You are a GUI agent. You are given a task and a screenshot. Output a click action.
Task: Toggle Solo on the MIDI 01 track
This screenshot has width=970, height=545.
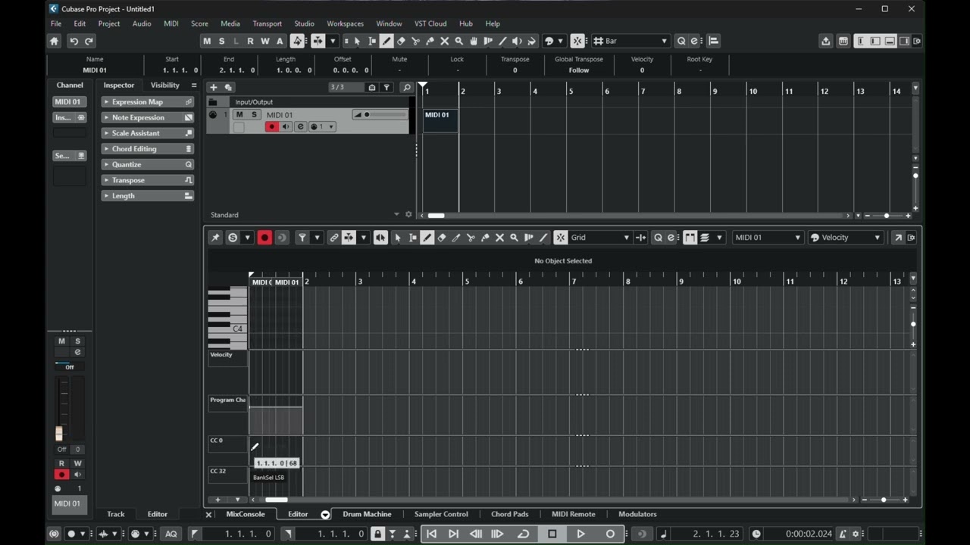tap(254, 114)
